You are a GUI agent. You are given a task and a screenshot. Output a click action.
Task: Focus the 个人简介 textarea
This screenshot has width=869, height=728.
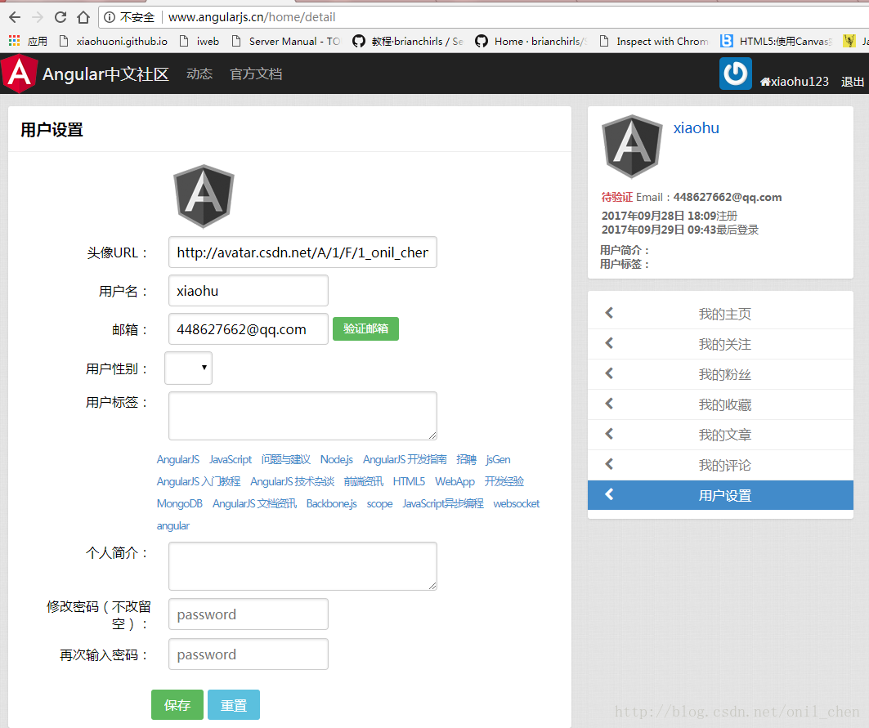(x=302, y=566)
